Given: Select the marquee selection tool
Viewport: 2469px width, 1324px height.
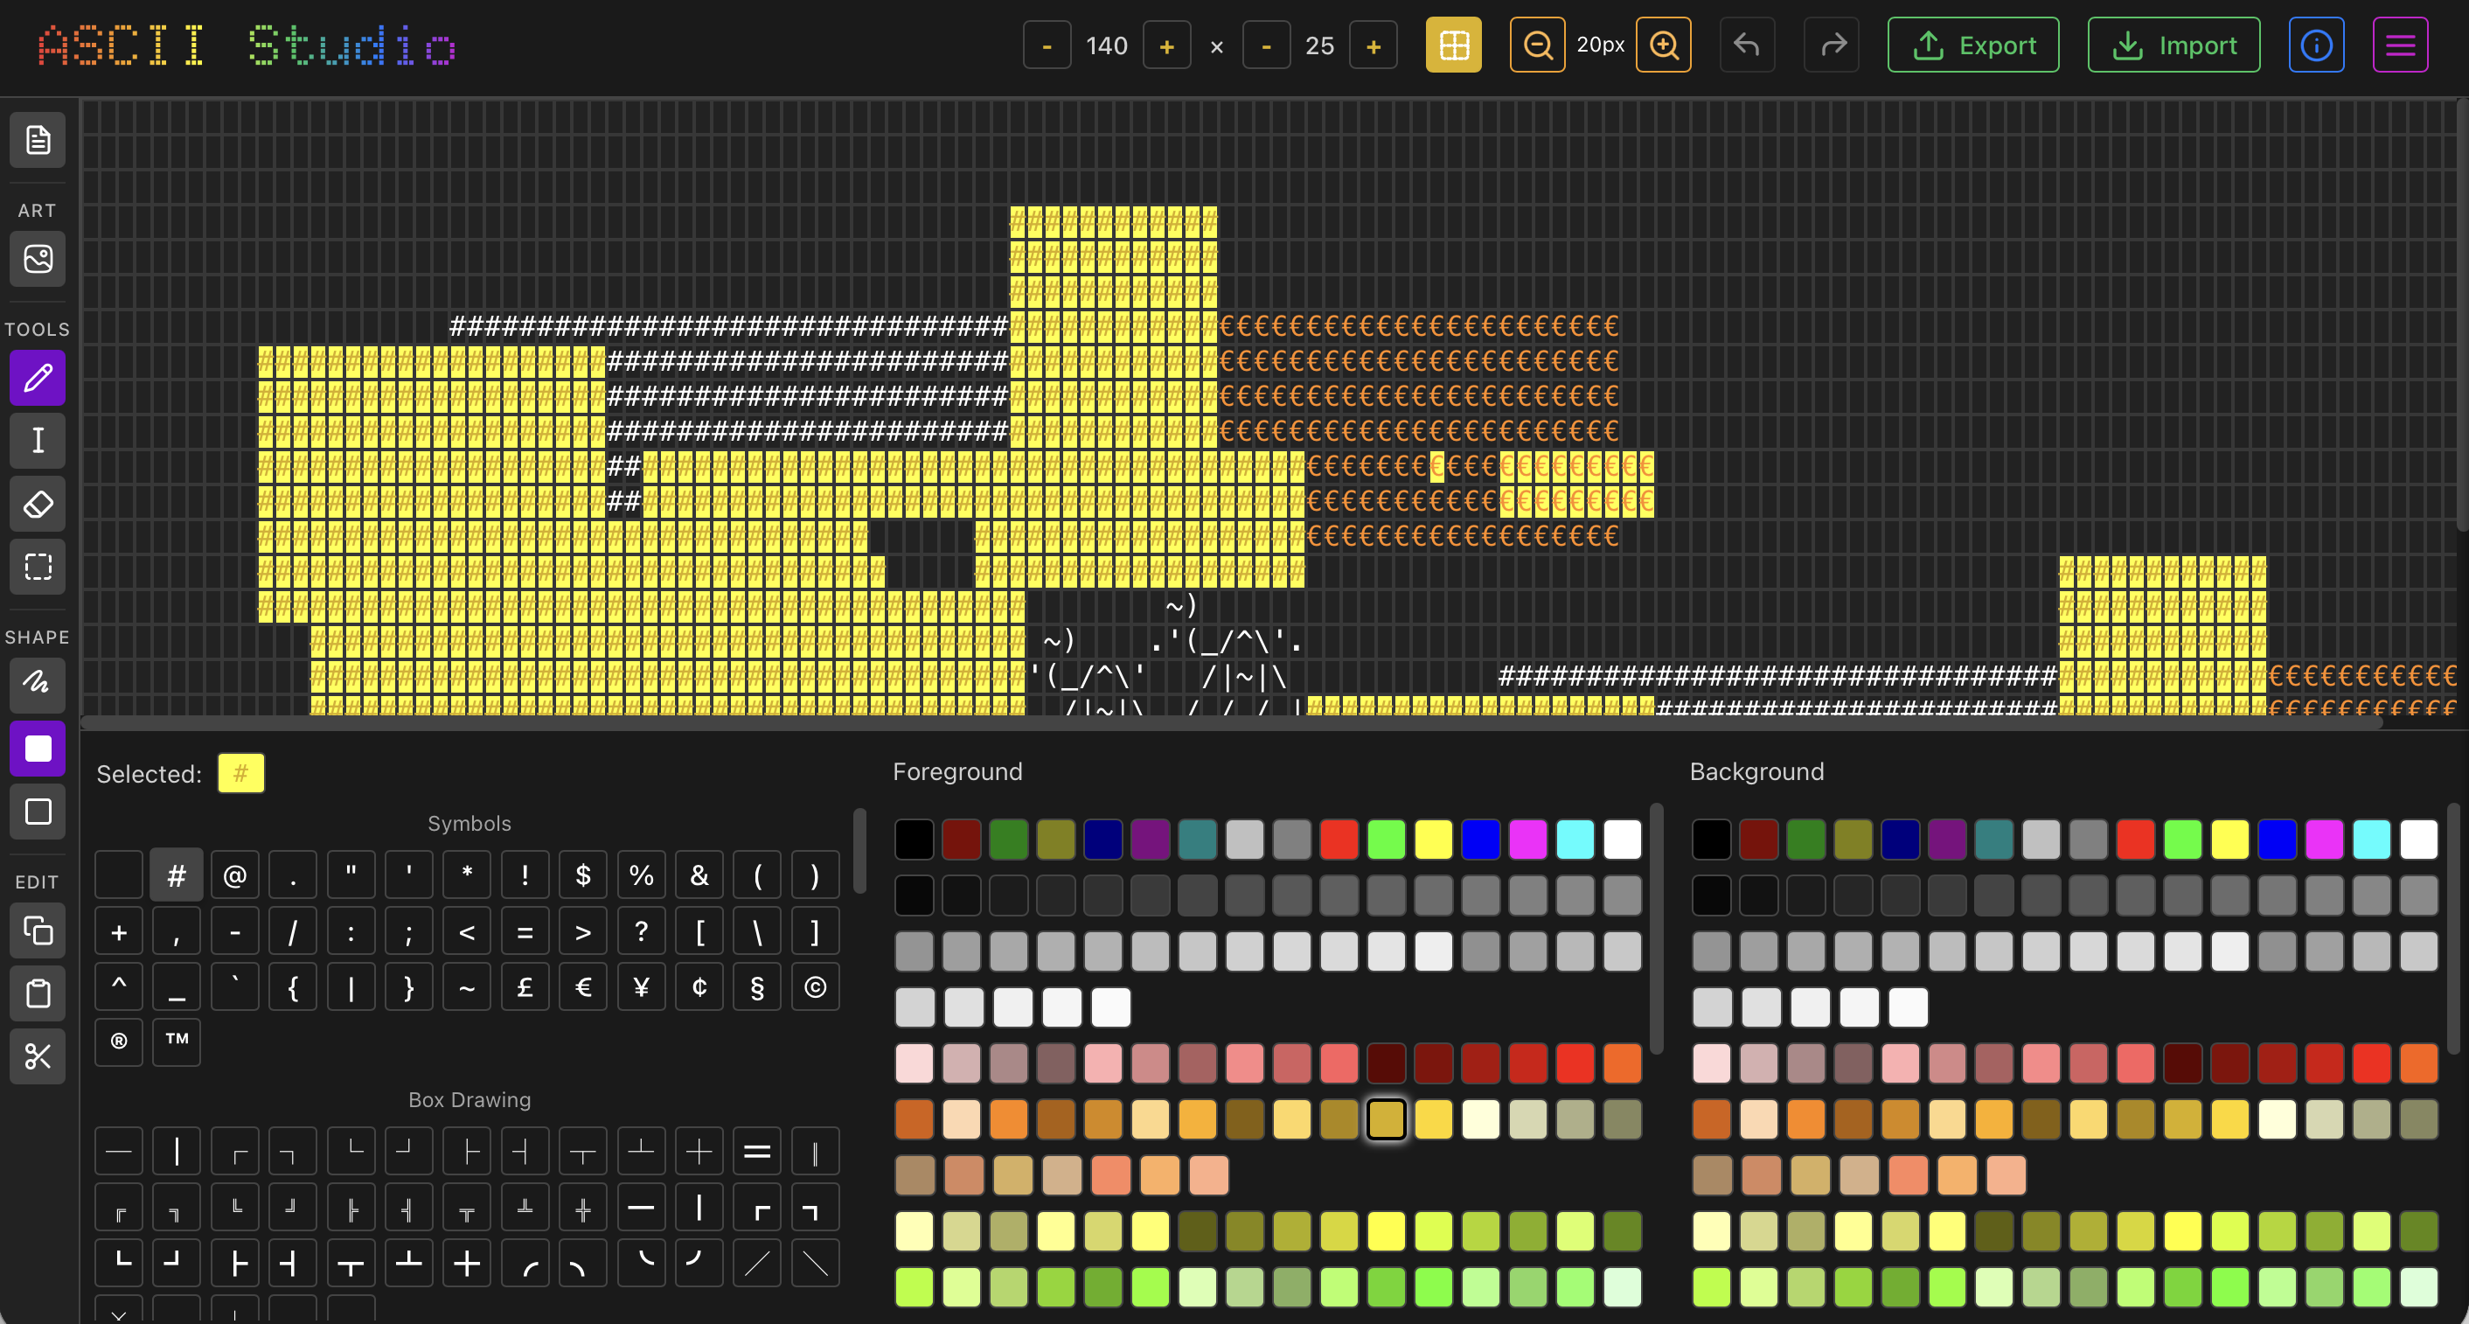Looking at the screenshot, I should coord(38,567).
